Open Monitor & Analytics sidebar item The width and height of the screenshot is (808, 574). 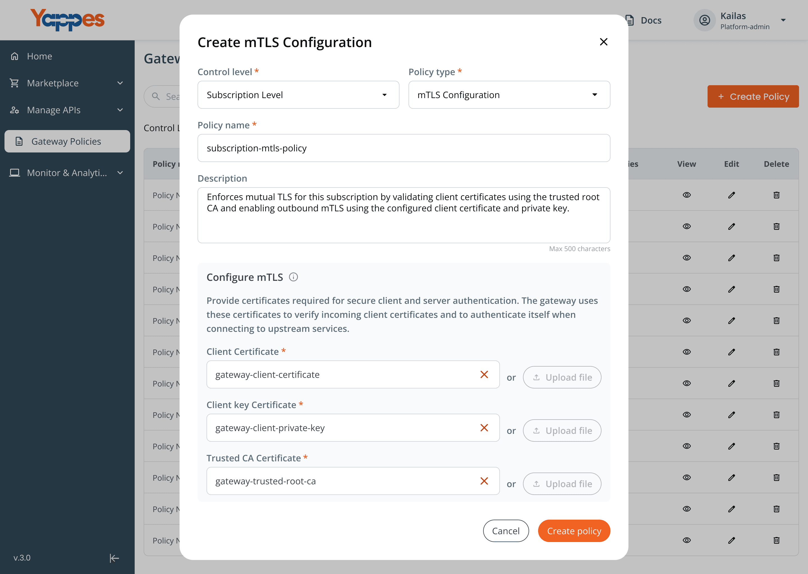[x=67, y=173]
